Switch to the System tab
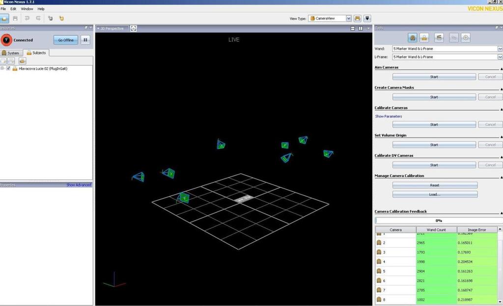503x306 pixels. 11,53
